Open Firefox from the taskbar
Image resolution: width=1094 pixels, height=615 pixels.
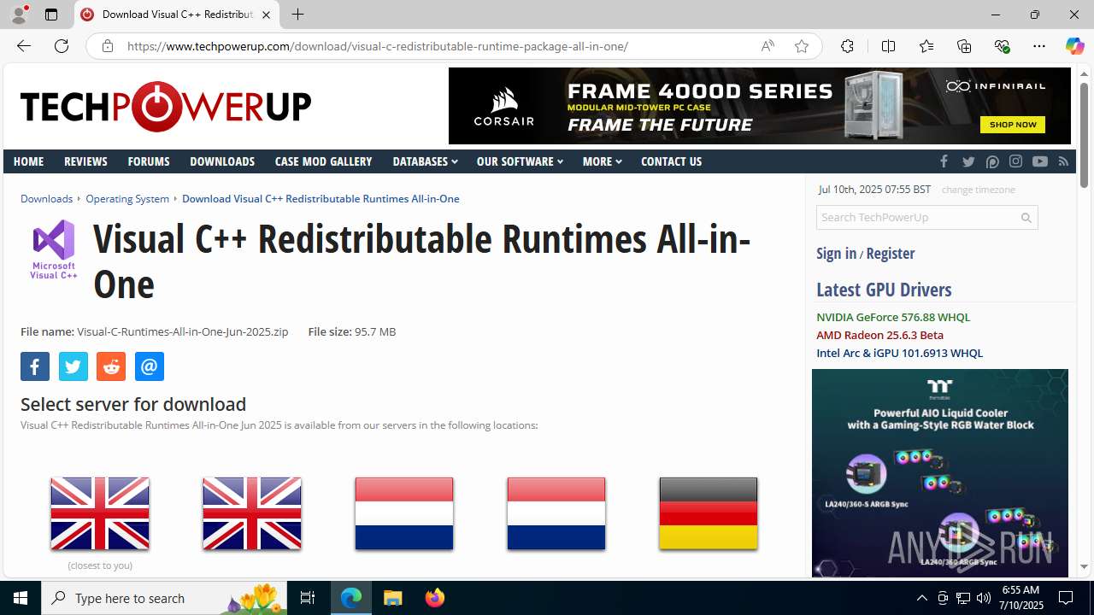[x=435, y=598]
